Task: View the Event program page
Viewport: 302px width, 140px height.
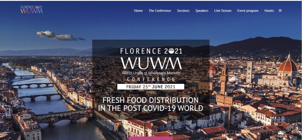Action: [x=248, y=11]
